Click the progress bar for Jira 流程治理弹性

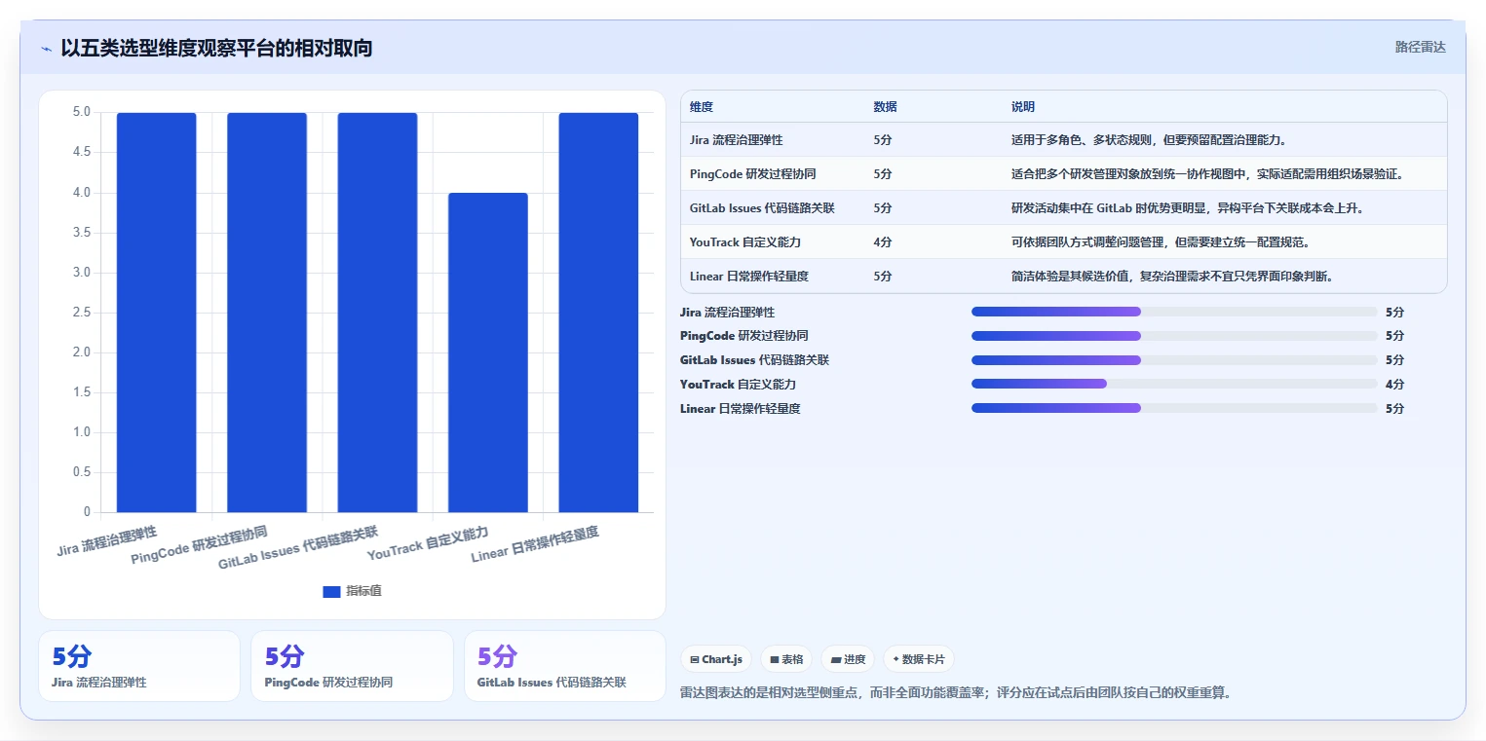pyautogui.click(x=1174, y=312)
